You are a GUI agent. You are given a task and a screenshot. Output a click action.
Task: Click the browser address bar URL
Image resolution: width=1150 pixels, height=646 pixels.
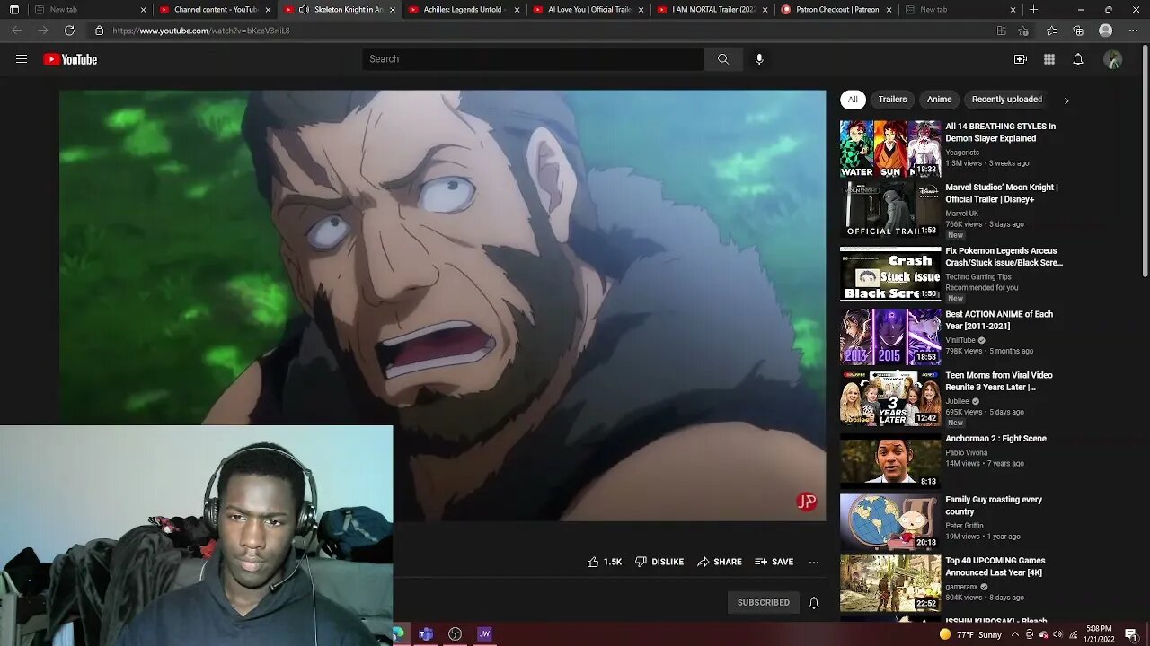click(x=201, y=31)
